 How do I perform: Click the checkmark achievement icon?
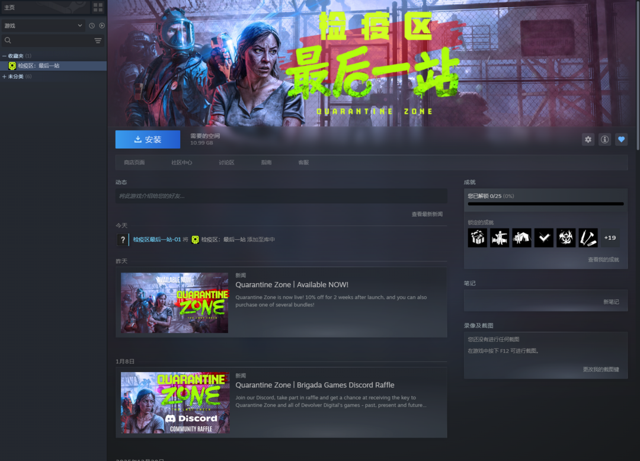click(x=543, y=238)
